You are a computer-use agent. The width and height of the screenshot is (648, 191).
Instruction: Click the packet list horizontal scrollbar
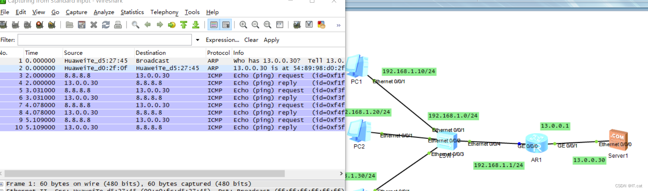click(x=144, y=174)
